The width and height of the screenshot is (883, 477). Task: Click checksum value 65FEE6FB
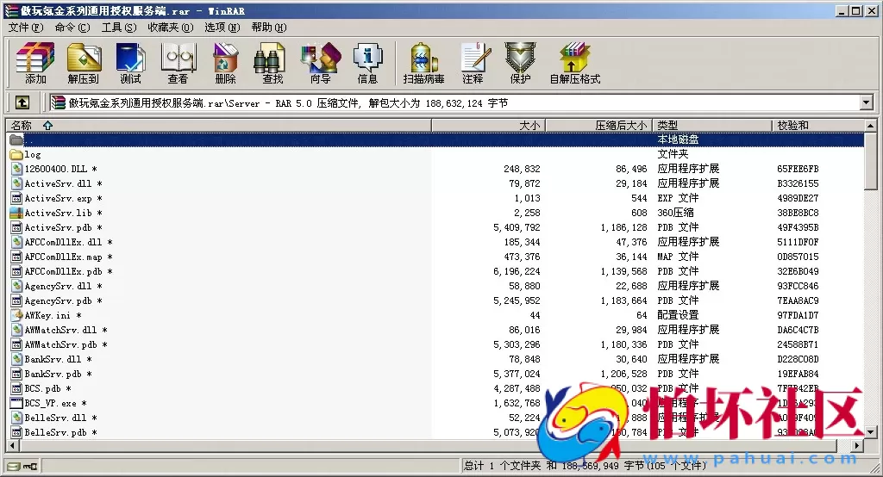[798, 169]
